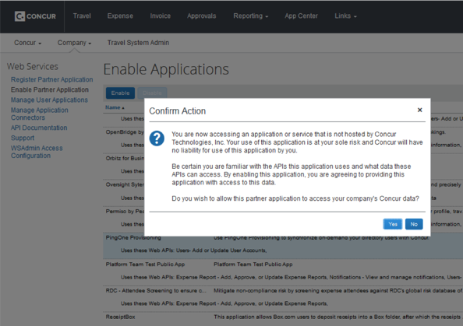Click 'Users- Add or Update User Accounts' text
Image resolution: width=463 pixels, height=326 pixels.
tap(221, 251)
